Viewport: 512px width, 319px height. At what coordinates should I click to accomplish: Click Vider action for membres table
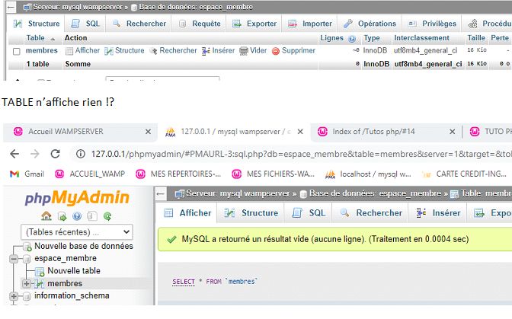click(253, 50)
